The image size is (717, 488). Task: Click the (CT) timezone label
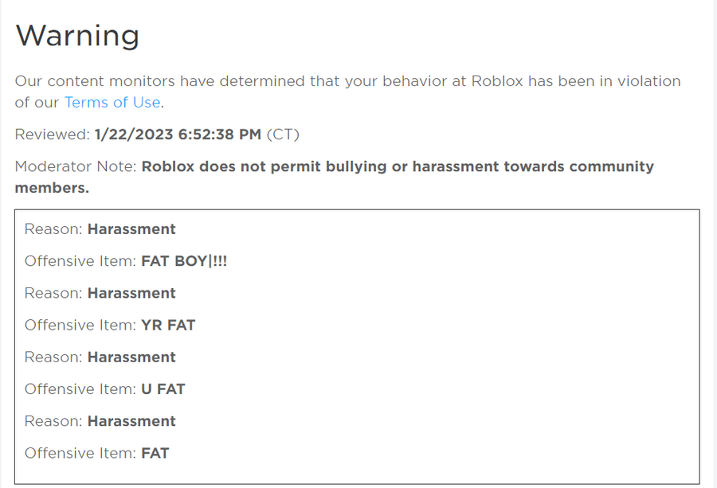[x=283, y=135]
